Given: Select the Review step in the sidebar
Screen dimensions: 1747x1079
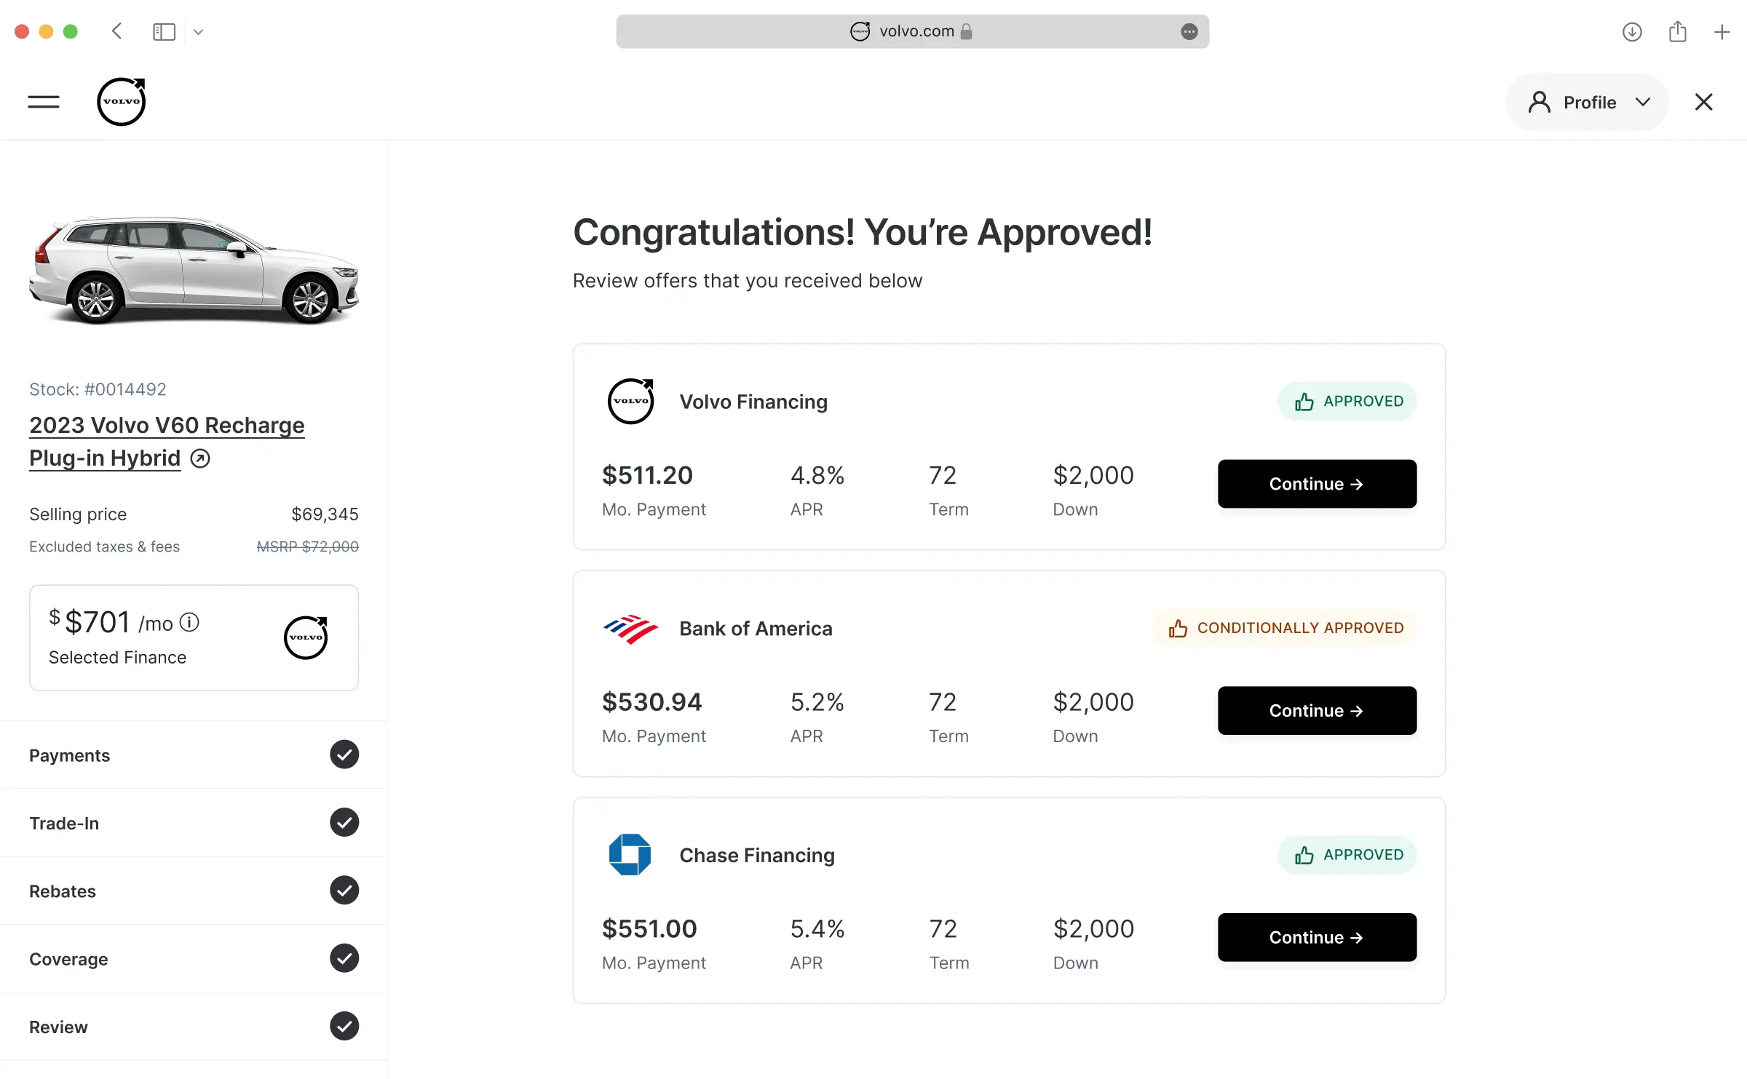Looking at the screenshot, I should point(58,1027).
